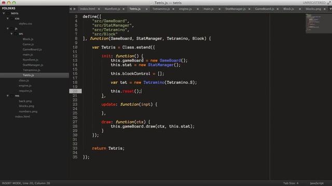The image size is (332, 186).
Task: Switch to the StatManager.js tab
Action: point(235,9)
